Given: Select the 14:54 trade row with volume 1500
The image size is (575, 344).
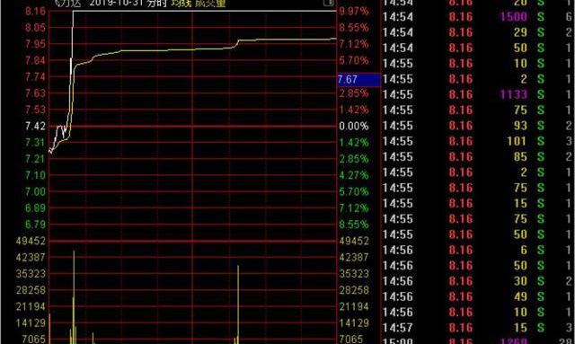Looking at the screenshot, I should [x=478, y=16].
